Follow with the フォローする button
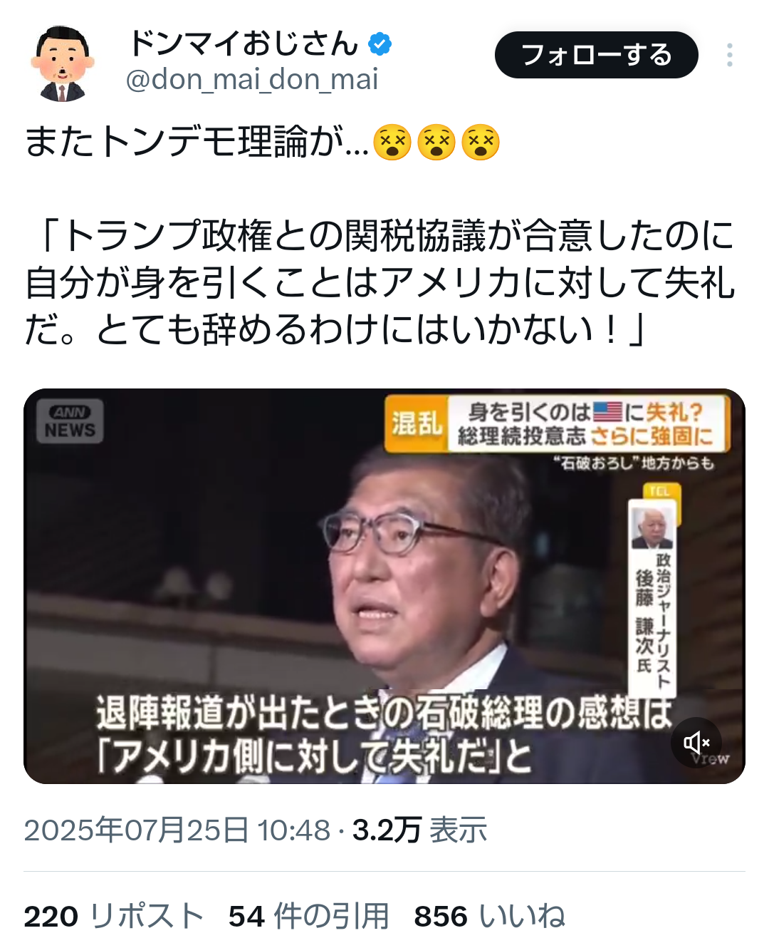The image size is (769, 948). [x=596, y=55]
